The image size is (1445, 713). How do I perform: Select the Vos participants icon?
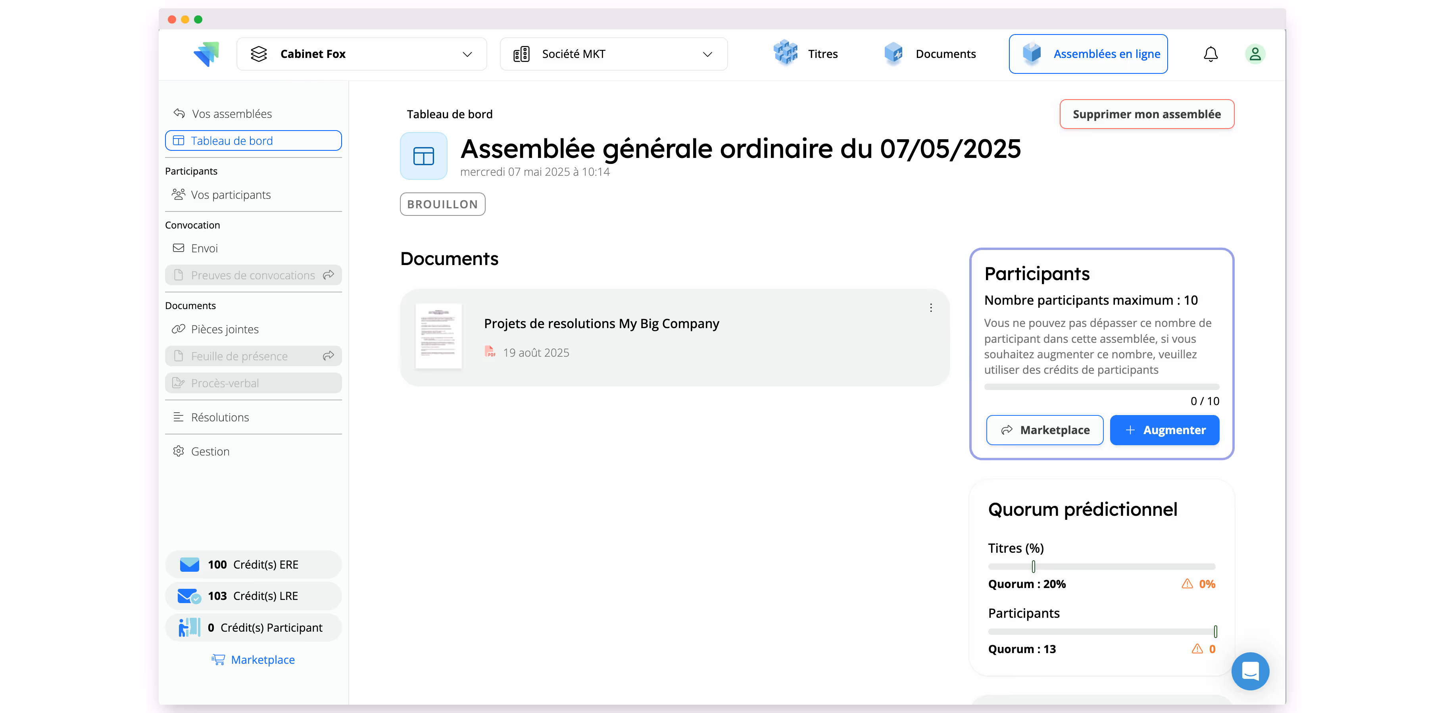point(179,194)
